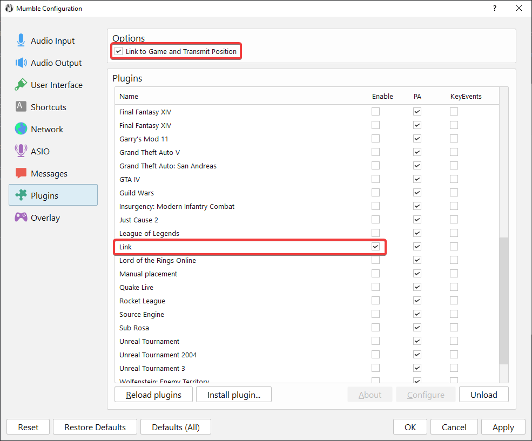The width and height of the screenshot is (532, 441).
Task: Go to the Shortcuts page
Action: click(53, 107)
